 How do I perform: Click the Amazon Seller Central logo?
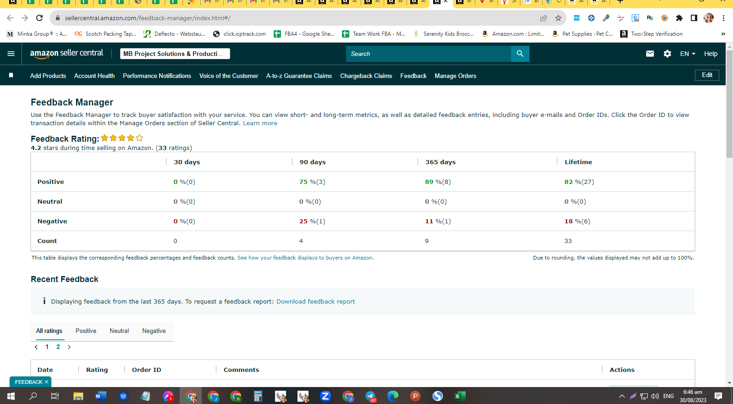tap(66, 54)
